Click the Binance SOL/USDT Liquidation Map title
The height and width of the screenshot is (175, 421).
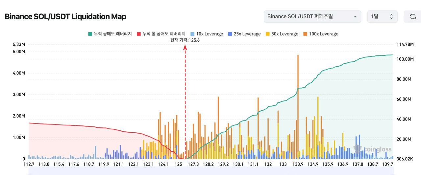click(x=65, y=16)
